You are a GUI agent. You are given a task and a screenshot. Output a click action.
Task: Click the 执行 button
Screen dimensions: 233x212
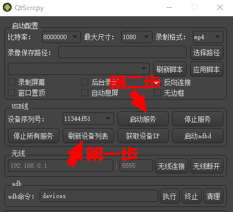(x=170, y=196)
